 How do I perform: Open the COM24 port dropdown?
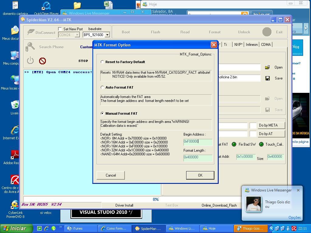click(x=77, y=35)
